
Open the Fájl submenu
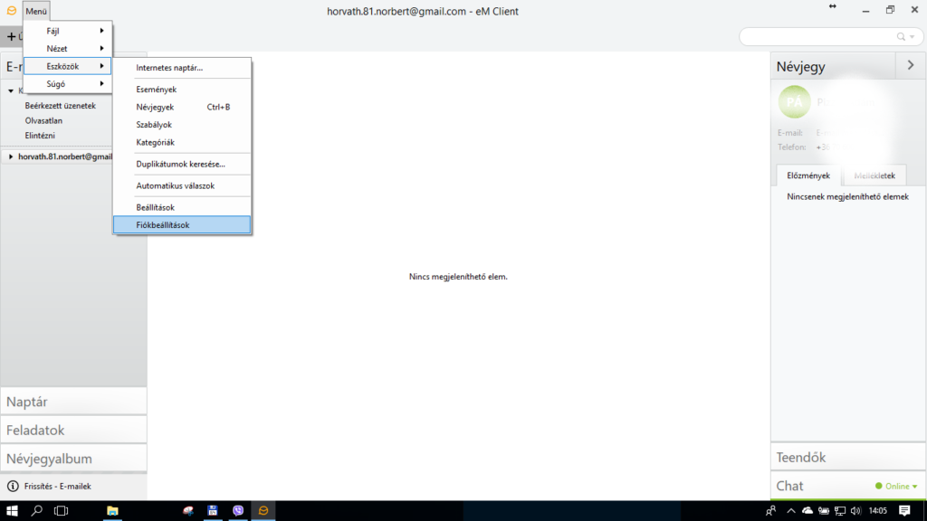click(67, 31)
